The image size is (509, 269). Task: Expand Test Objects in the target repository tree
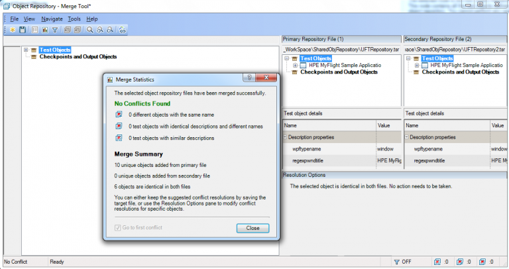25,50
